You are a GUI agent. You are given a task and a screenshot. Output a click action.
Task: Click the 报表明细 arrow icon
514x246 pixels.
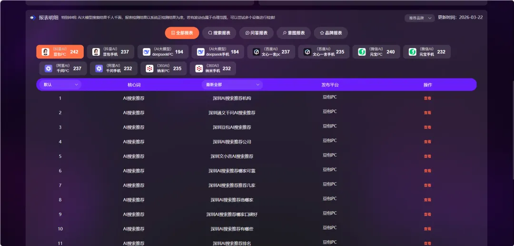pos(32,18)
